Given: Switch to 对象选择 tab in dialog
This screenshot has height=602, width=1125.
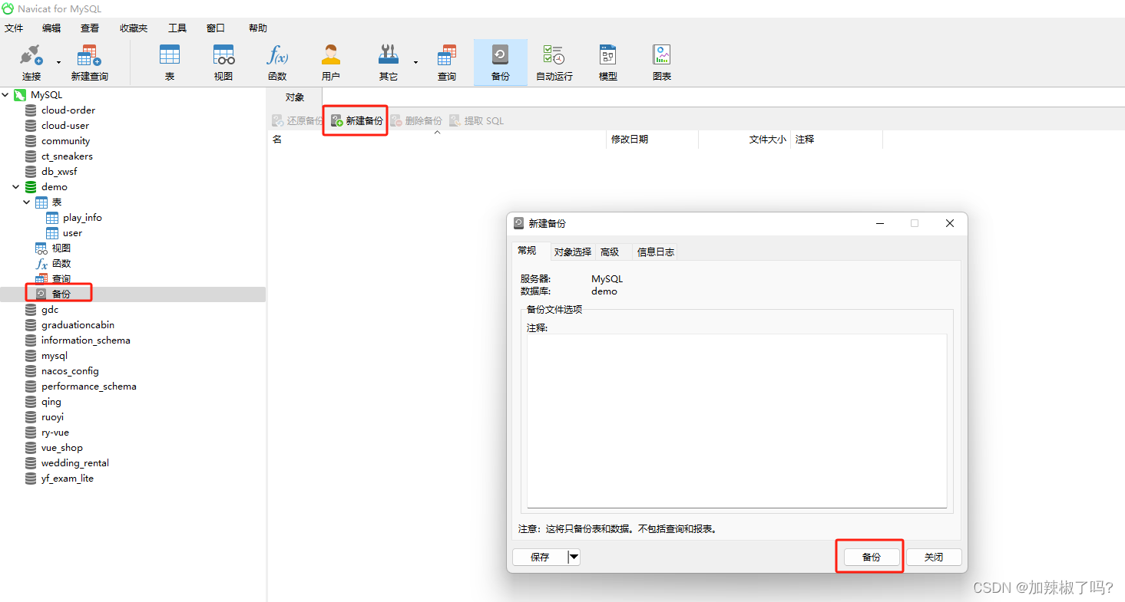Looking at the screenshot, I should point(573,252).
